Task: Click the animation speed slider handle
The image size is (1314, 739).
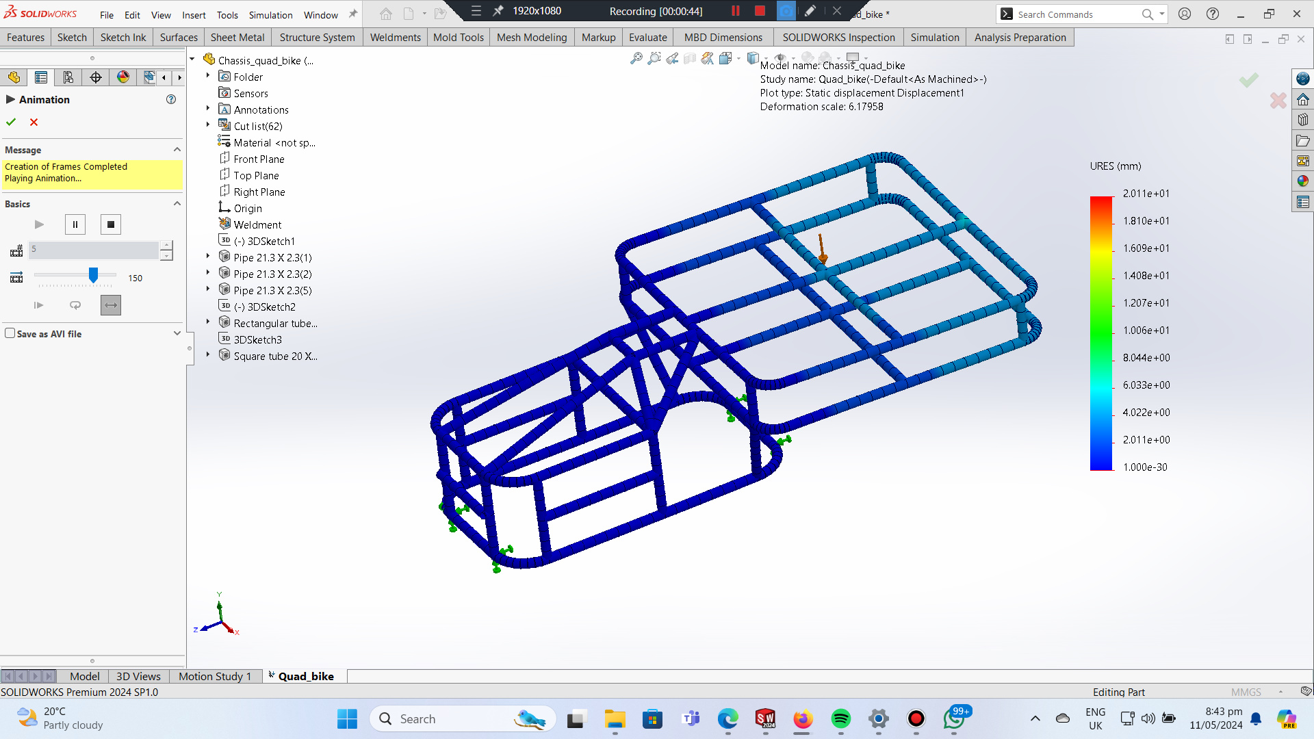Action: (x=94, y=275)
